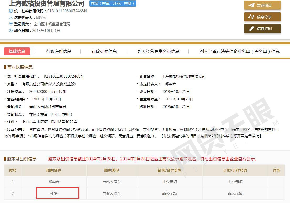Image resolution: width=290 pixels, height=203 pixels.
Task: Switch to the 行政许可信息 tab
Action: 59,51
